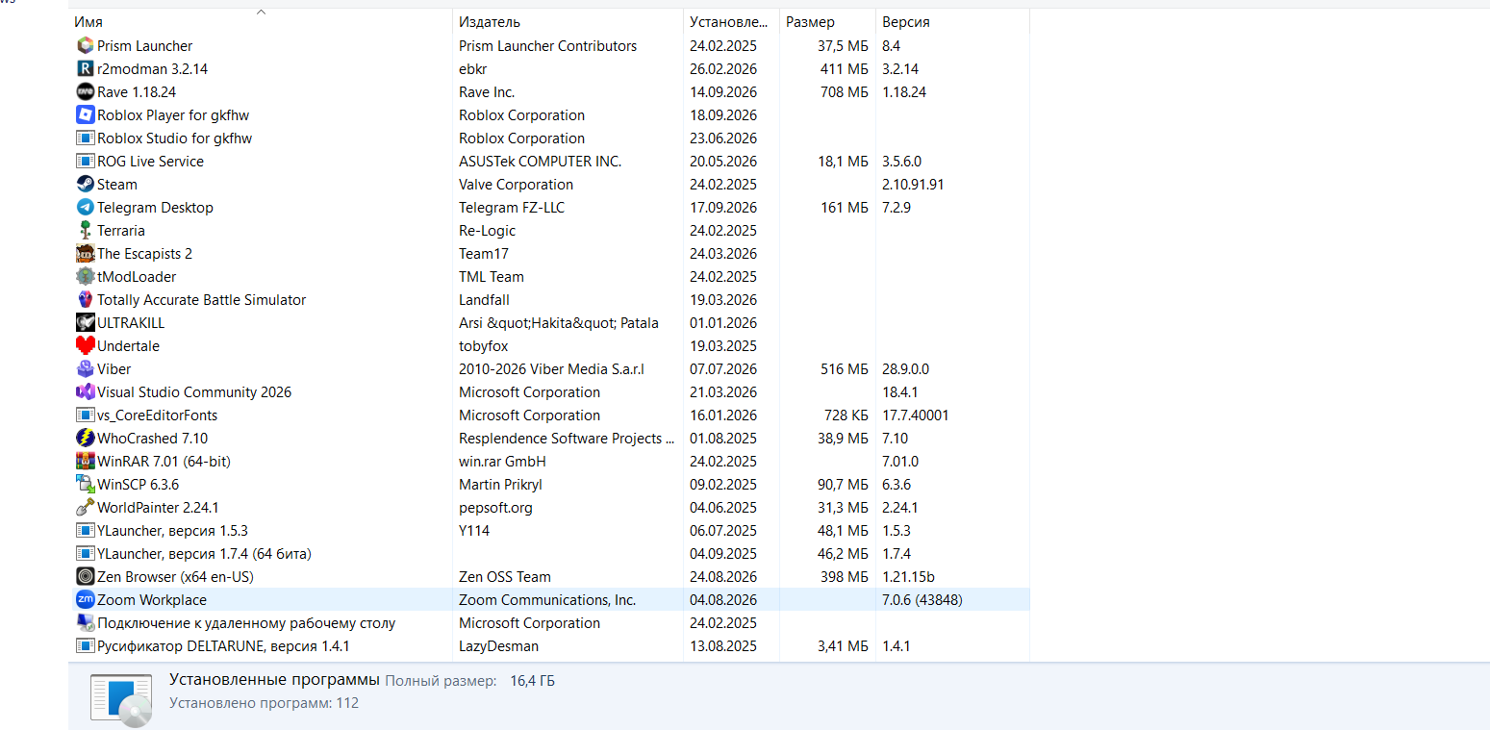1490x730 pixels.
Task: Select the "Prism Launcher Contributors" publisher cell
Action: click(x=547, y=45)
